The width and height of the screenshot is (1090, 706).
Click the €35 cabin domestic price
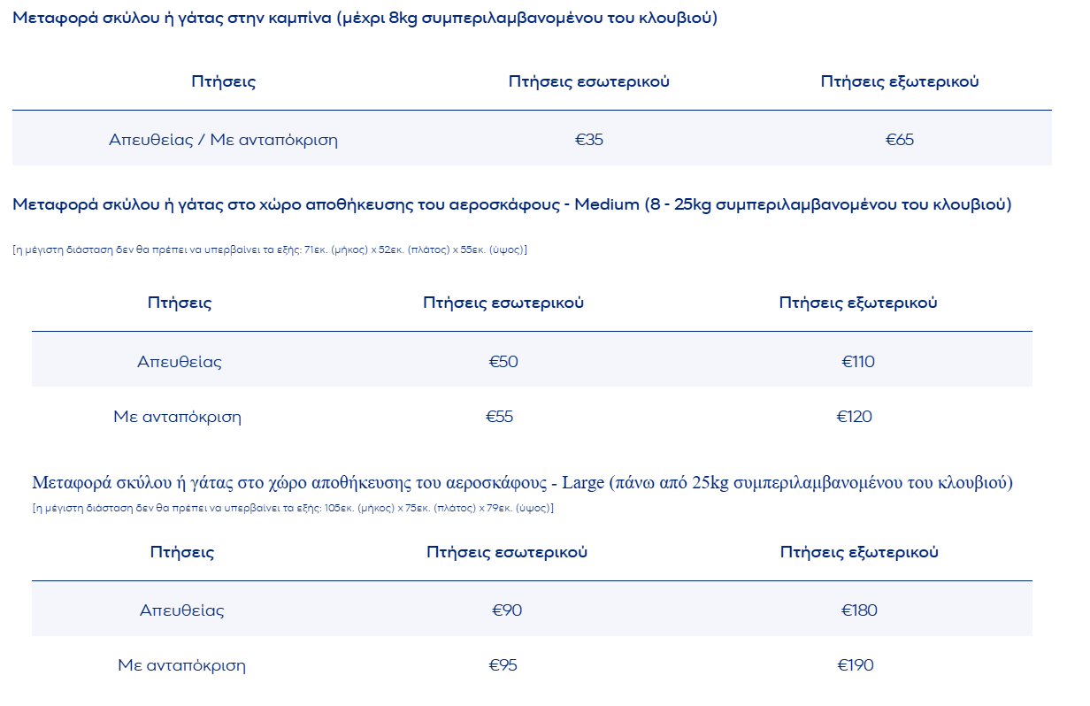point(589,140)
